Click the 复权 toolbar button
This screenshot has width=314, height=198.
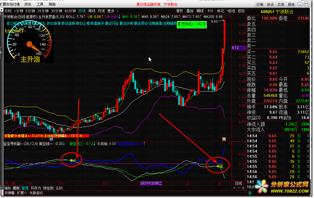180,11
